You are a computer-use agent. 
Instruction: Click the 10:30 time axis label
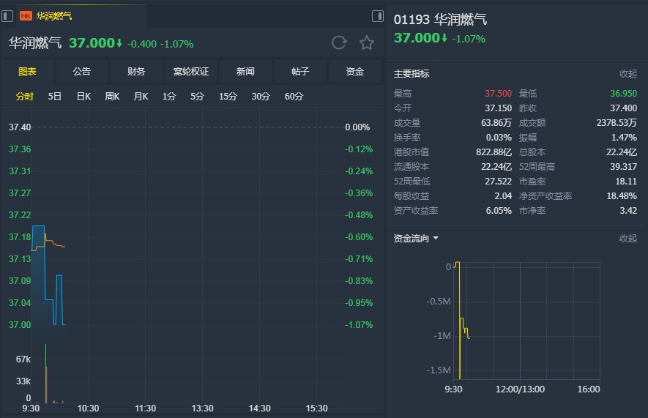point(88,408)
